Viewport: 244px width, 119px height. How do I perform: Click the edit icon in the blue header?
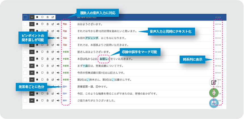coord(52,17)
